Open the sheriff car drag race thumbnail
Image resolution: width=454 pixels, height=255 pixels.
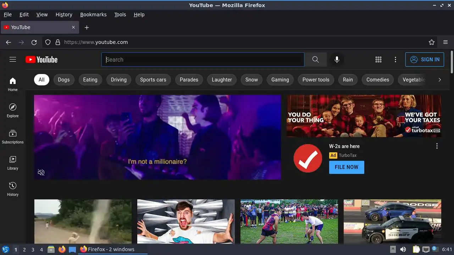click(392, 221)
